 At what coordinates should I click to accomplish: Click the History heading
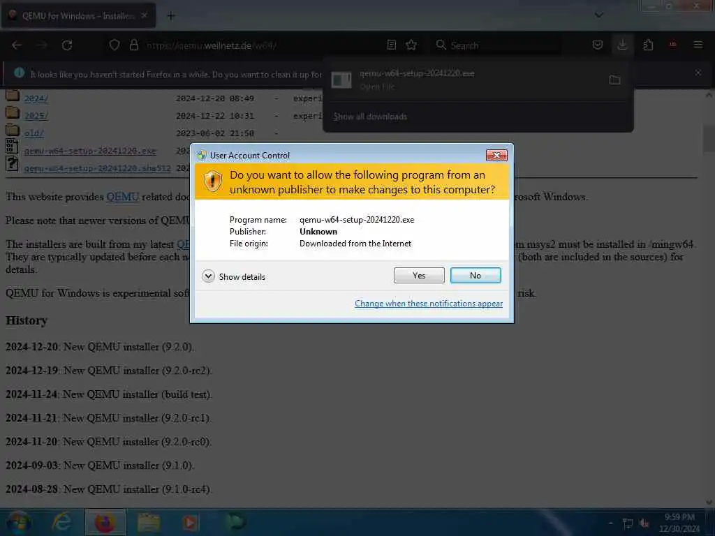27,320
